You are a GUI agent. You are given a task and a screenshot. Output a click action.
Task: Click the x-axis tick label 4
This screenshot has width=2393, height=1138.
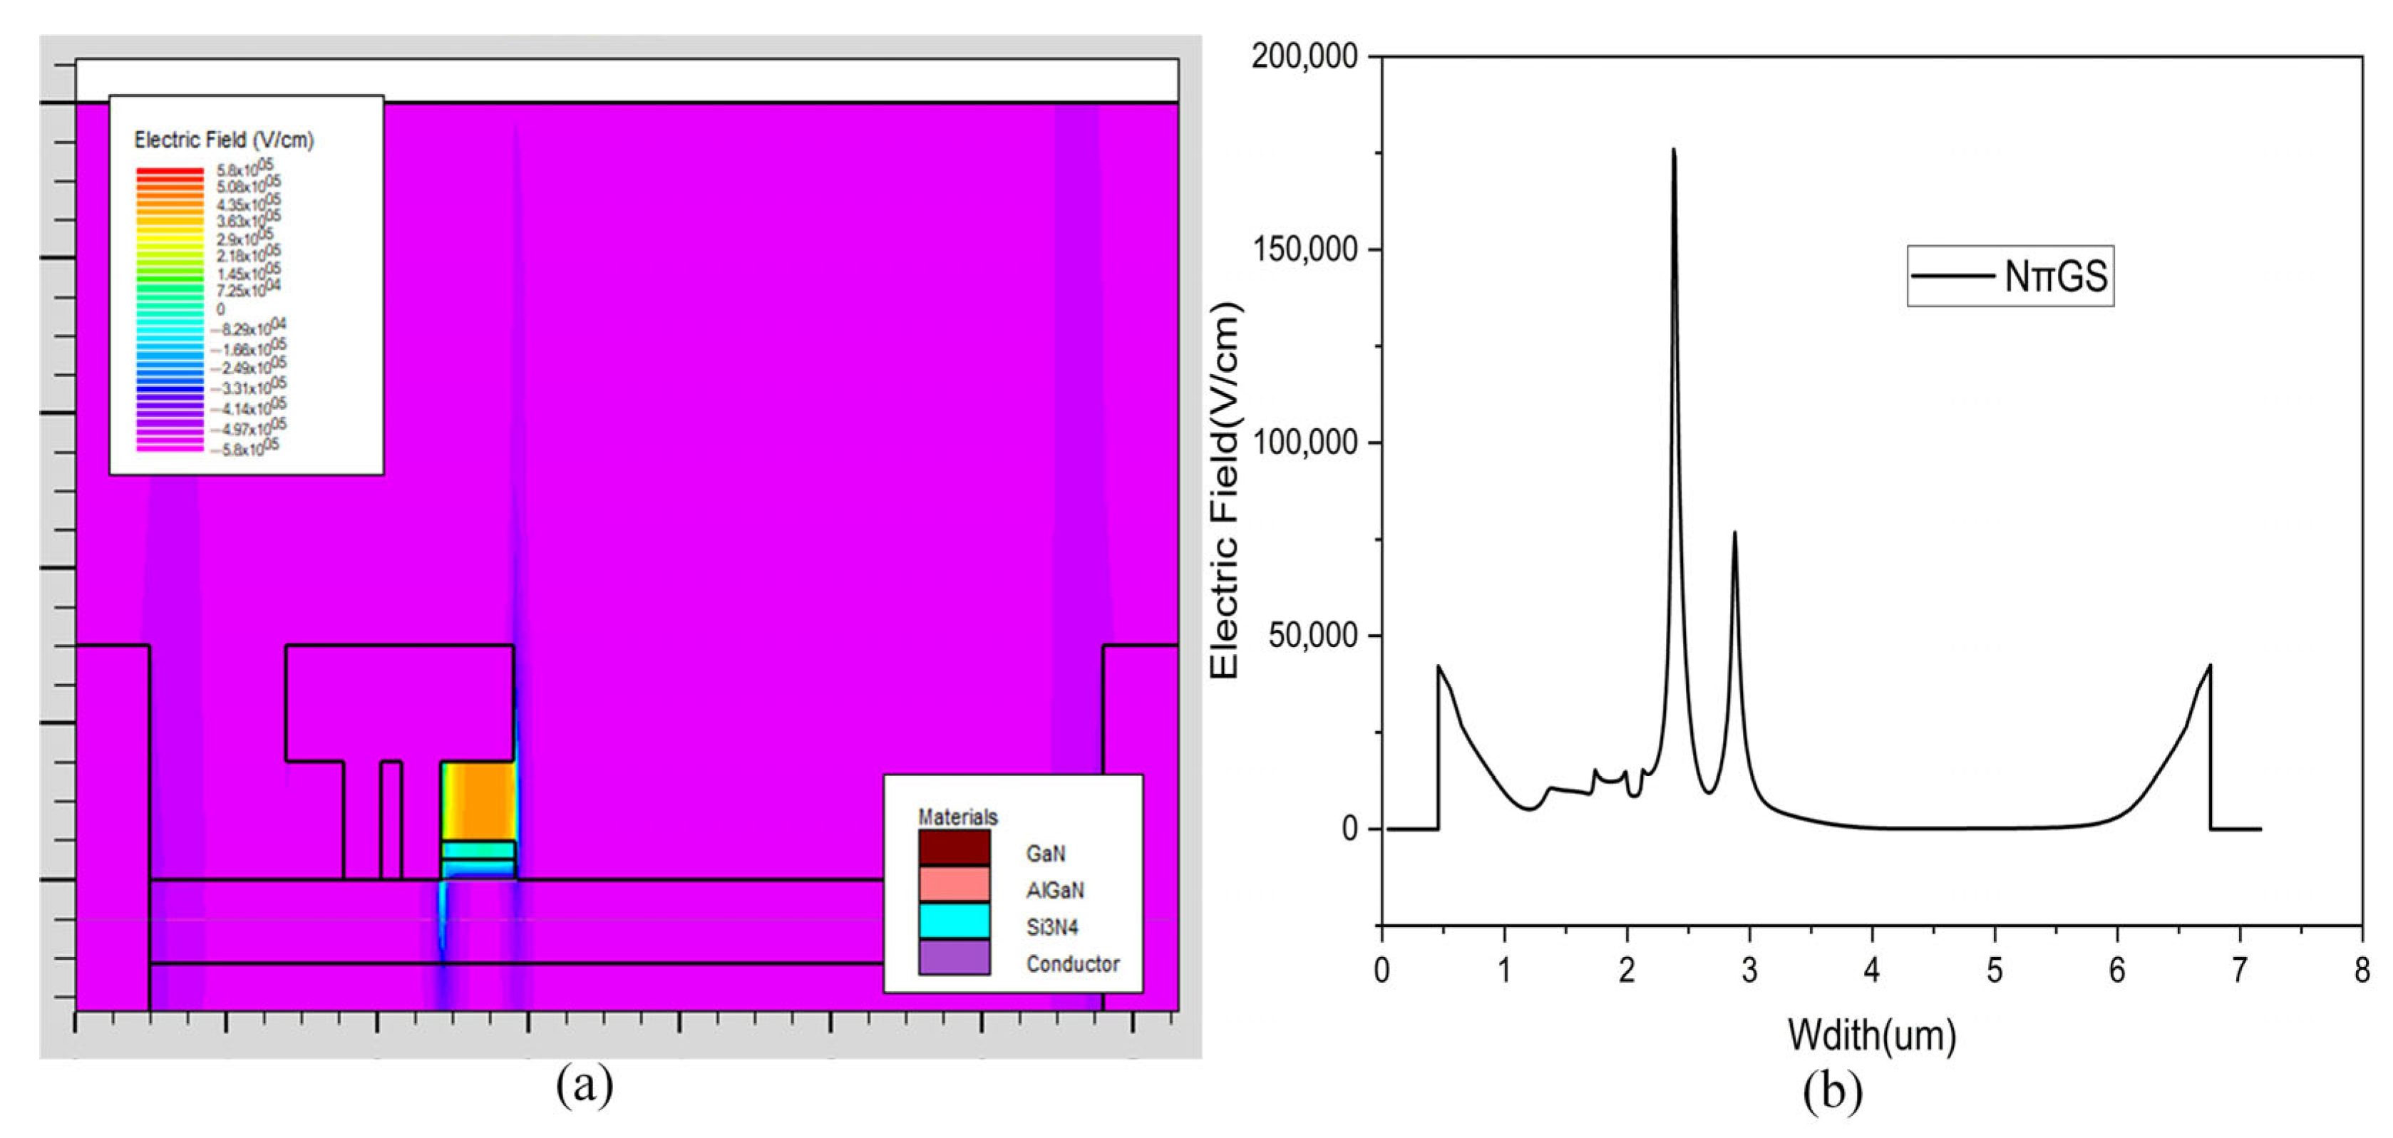tap(1872, 971)
